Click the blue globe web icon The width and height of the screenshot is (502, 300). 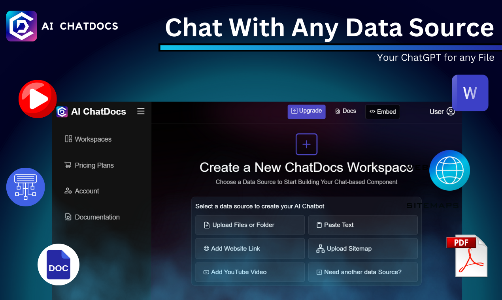pyautogui.click(x=449, y=171)
